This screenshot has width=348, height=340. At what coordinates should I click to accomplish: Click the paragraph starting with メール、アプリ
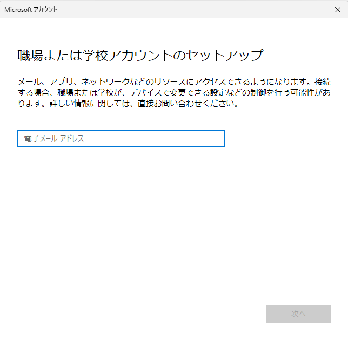[x=174, y=93]
